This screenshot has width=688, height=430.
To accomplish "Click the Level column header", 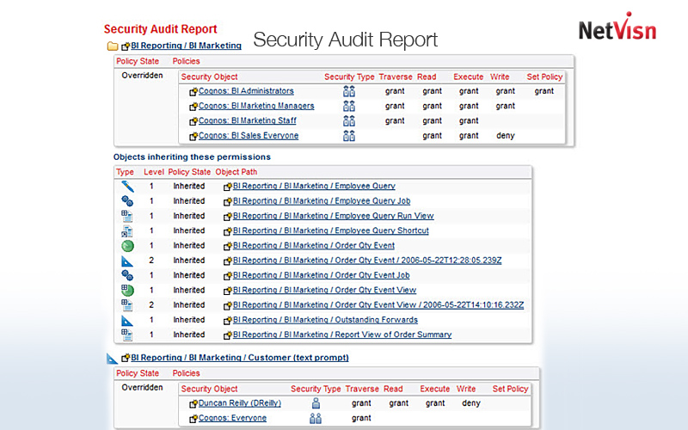I will tap(154, 172).
